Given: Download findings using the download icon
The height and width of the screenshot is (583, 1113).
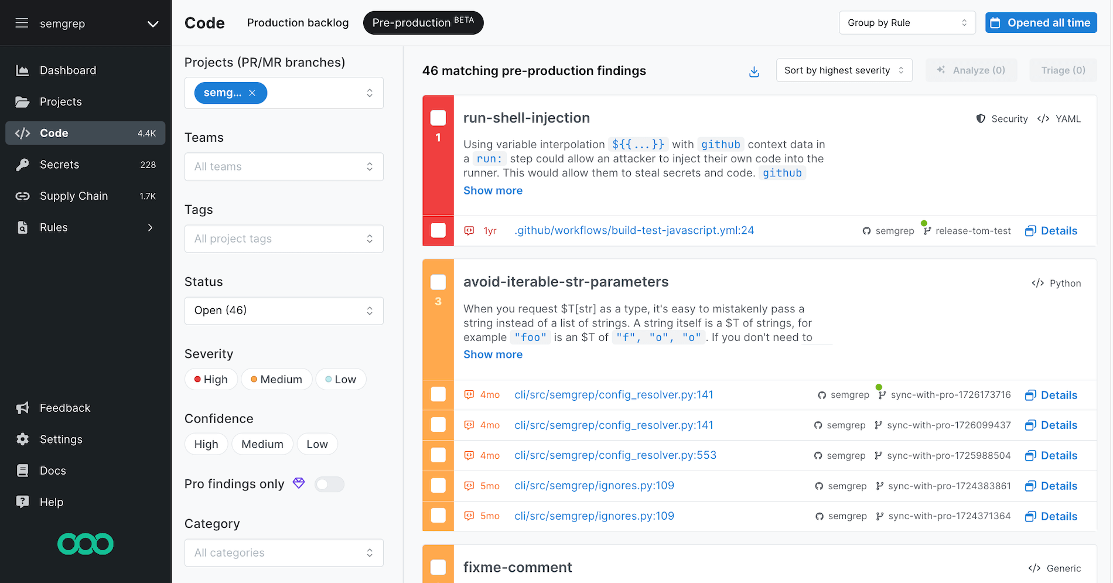Looking at the screenshot, I should 754,71.
